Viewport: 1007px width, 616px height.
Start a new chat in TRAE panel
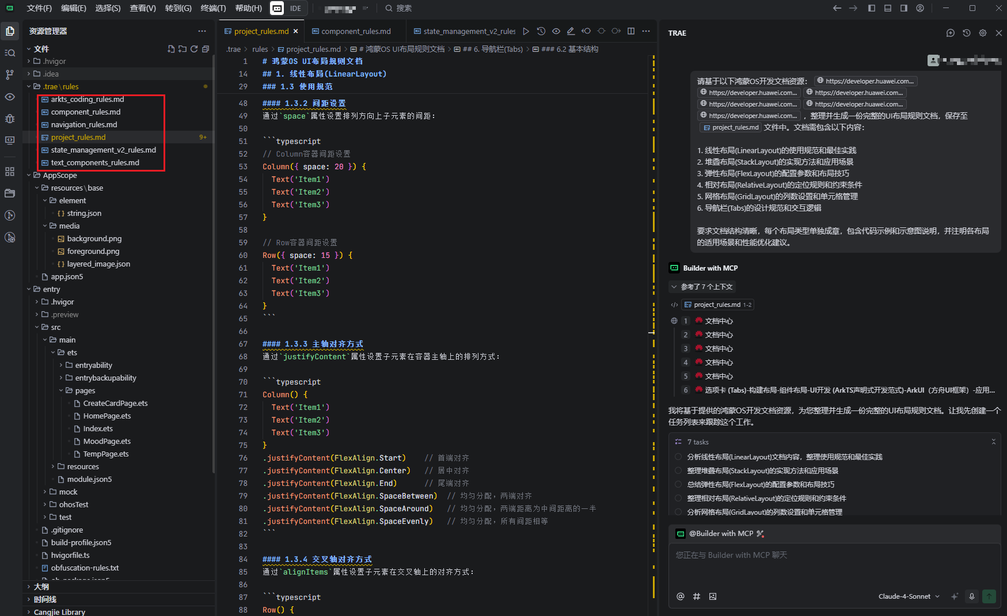(950, 33)
